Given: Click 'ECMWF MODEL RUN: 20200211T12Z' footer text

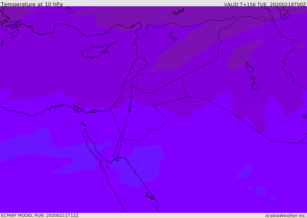Looking at the screenshot, I should point(40,216).
